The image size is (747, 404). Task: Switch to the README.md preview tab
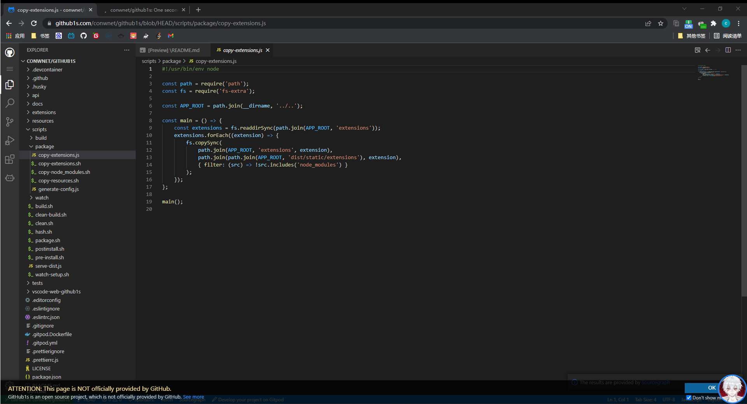click(x=173, y=50)
